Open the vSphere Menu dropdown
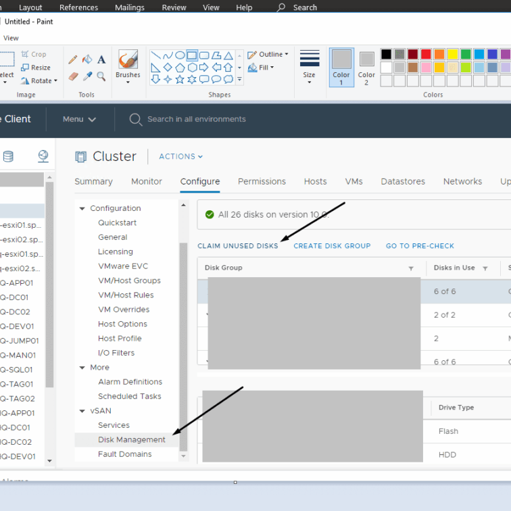This screenshot has height=511, width=511. point(79,119)
